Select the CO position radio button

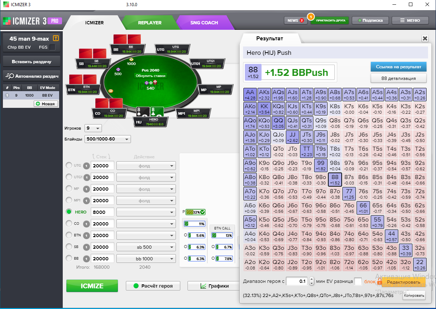pyautogui.click(x=69, y=224)
